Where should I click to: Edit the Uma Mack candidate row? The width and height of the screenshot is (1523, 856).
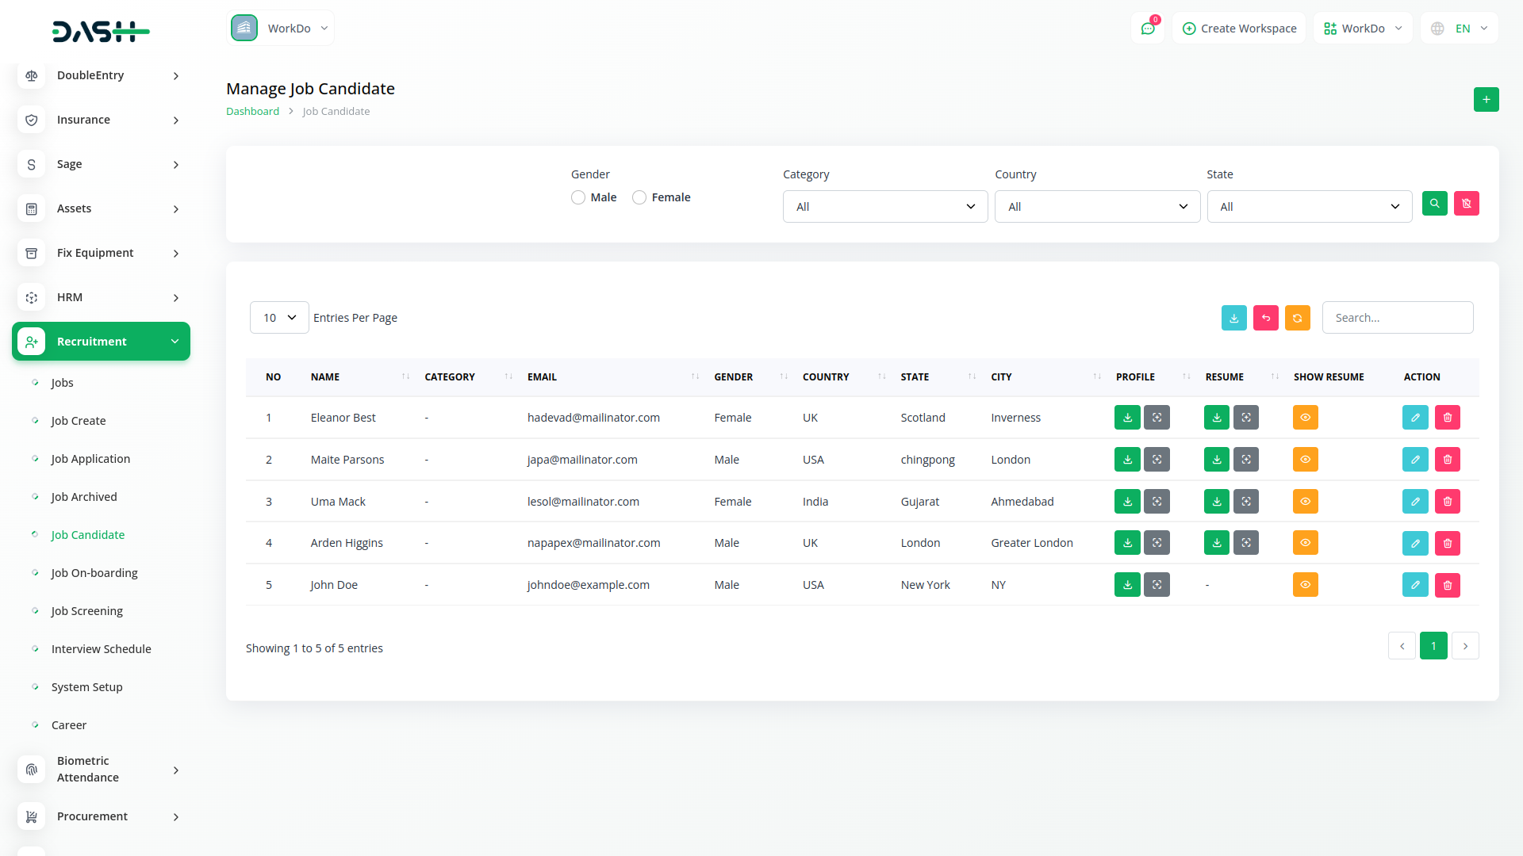[x=1415, y=502]
